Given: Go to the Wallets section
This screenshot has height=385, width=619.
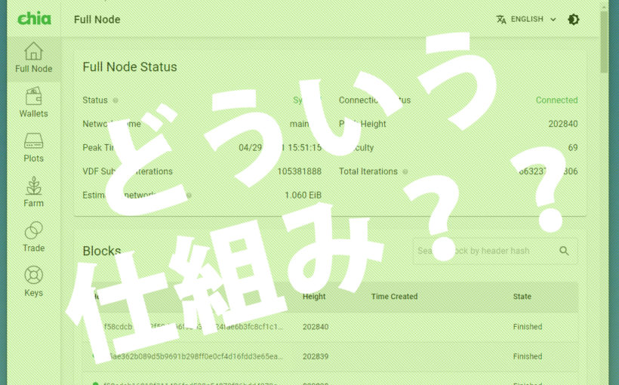Looking at the screenshot, I should pyautogui.click(x=33, y=103).
